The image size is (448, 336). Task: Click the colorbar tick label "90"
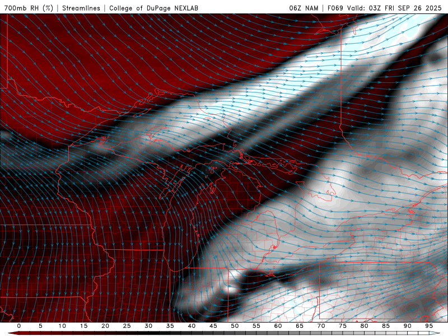tap(407, 326)
